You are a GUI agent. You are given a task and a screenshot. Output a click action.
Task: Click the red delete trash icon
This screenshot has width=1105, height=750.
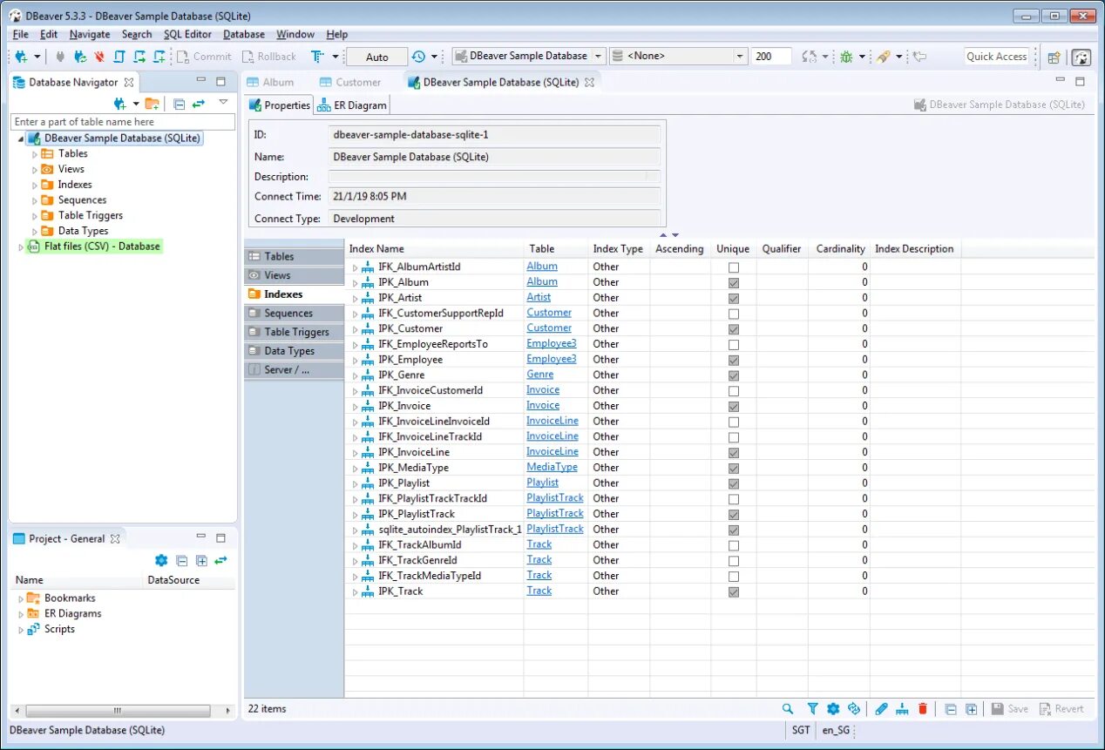(x=923, y=709)
